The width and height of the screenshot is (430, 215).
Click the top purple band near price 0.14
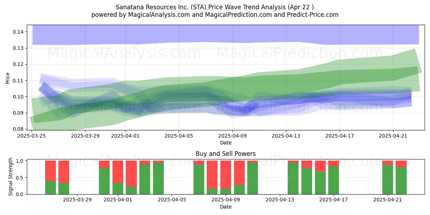(226, 35)
